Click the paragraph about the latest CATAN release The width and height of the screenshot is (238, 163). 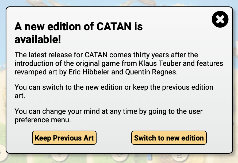pos(119,63)
